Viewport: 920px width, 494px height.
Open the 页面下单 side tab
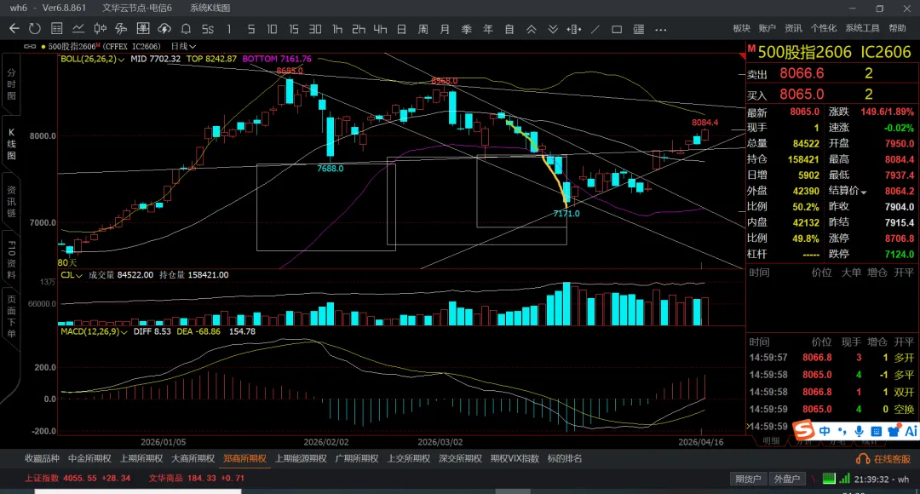[x=11, y=317]
